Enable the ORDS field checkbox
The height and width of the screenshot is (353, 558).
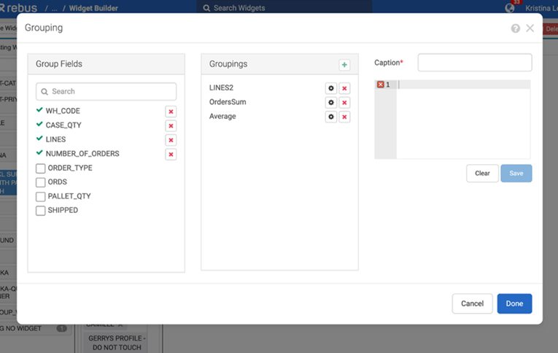[41, 182]
